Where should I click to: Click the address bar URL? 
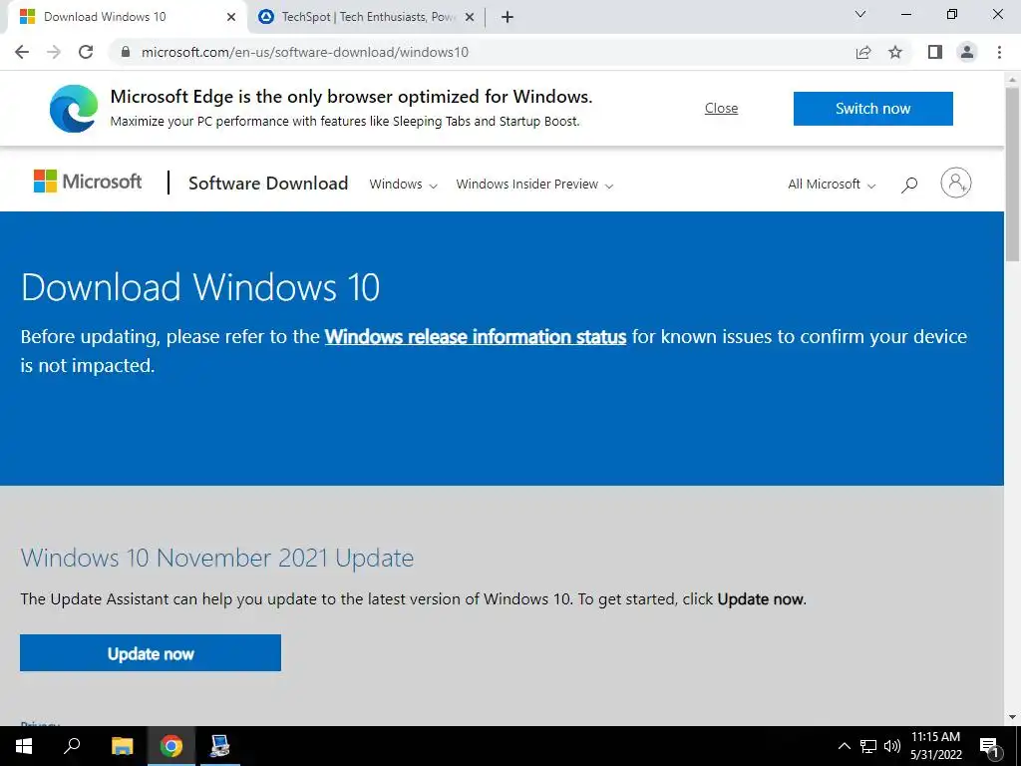click(305, 52)
